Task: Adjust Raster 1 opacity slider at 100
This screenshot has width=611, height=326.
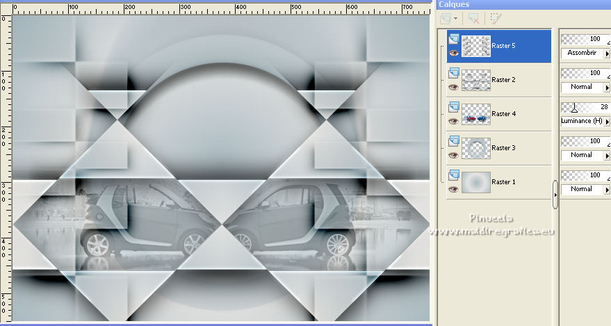Action: coord(585,175)
